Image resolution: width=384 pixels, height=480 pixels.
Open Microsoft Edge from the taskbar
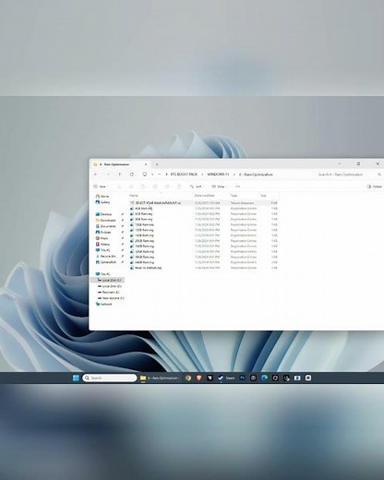point(264,378)
